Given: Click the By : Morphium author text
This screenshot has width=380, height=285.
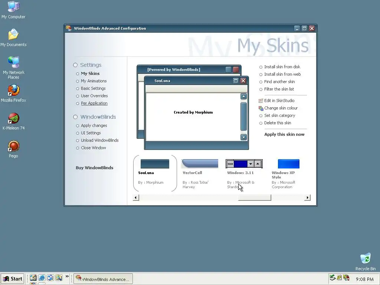Looking at the screenshot, I should point(151,183).
